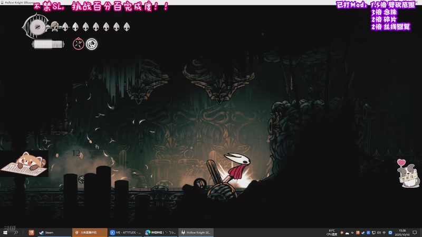This screenshot has height=237, width=422.
Task: Click the white silk thread bar
Action: [48, 44]
